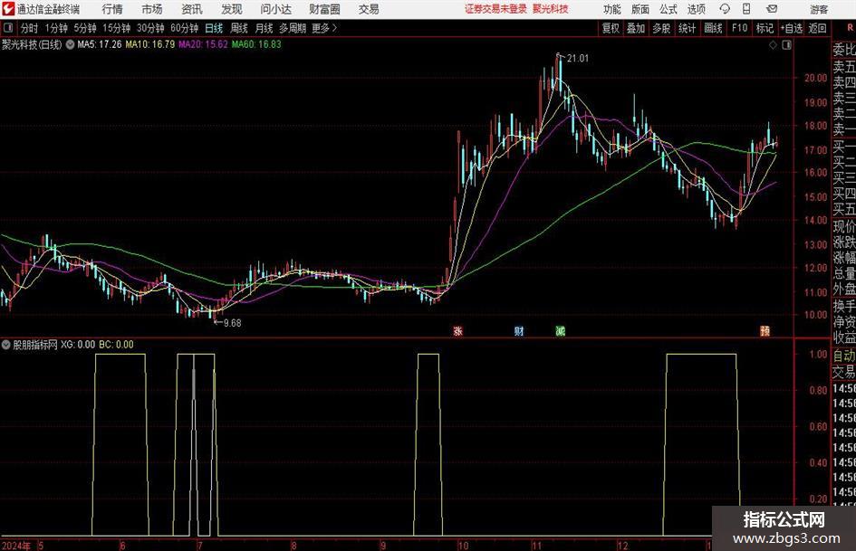The image size is (856, 551).
Task: Click the 多股 multi-stock button
Action: [661, 28]
